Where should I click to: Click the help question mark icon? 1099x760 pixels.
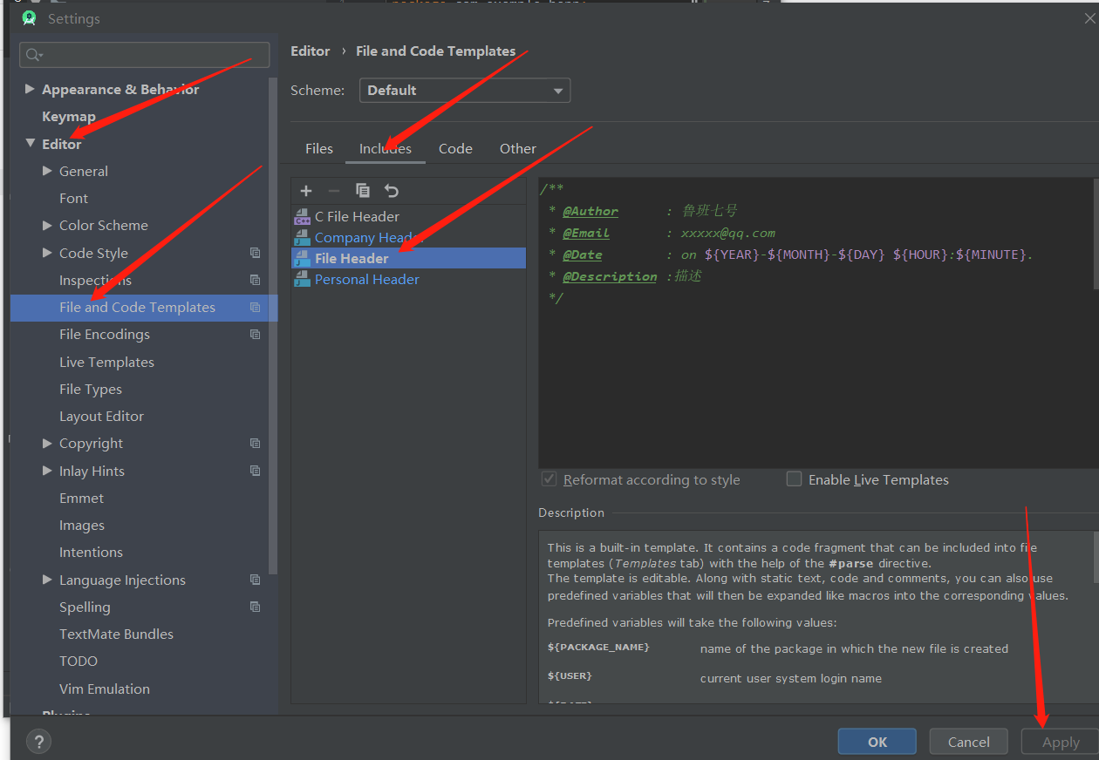[x=38, y=742]
